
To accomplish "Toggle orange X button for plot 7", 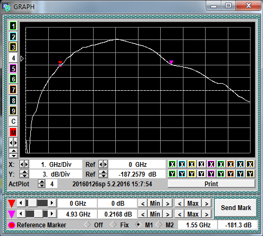I will pos(231,164).
